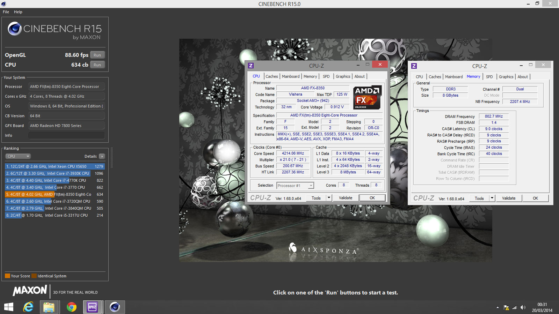The image size is (559, 314).
Task: Minimize the left CPU-Z window
Action: [x=358, y=65]
